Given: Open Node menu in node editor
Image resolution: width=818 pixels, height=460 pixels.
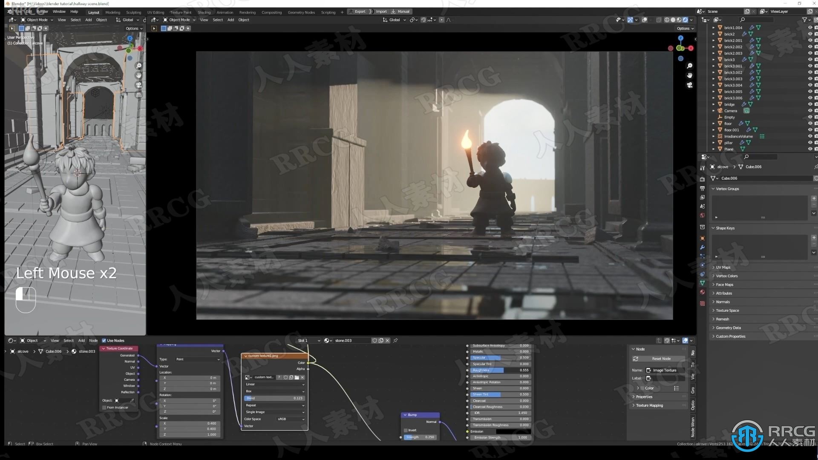Looking at the screenshot, I should [93, 340].
